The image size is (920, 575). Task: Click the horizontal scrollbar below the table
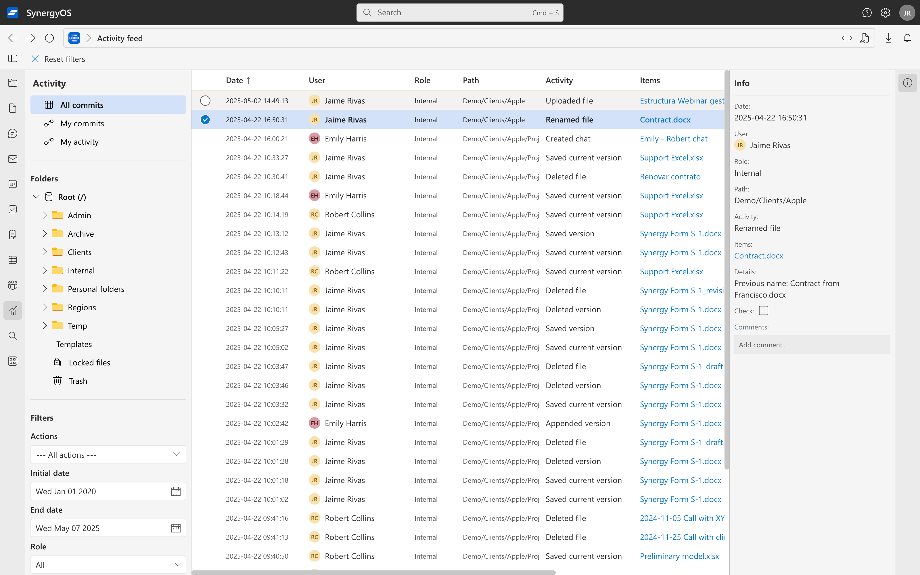(374, 572)
